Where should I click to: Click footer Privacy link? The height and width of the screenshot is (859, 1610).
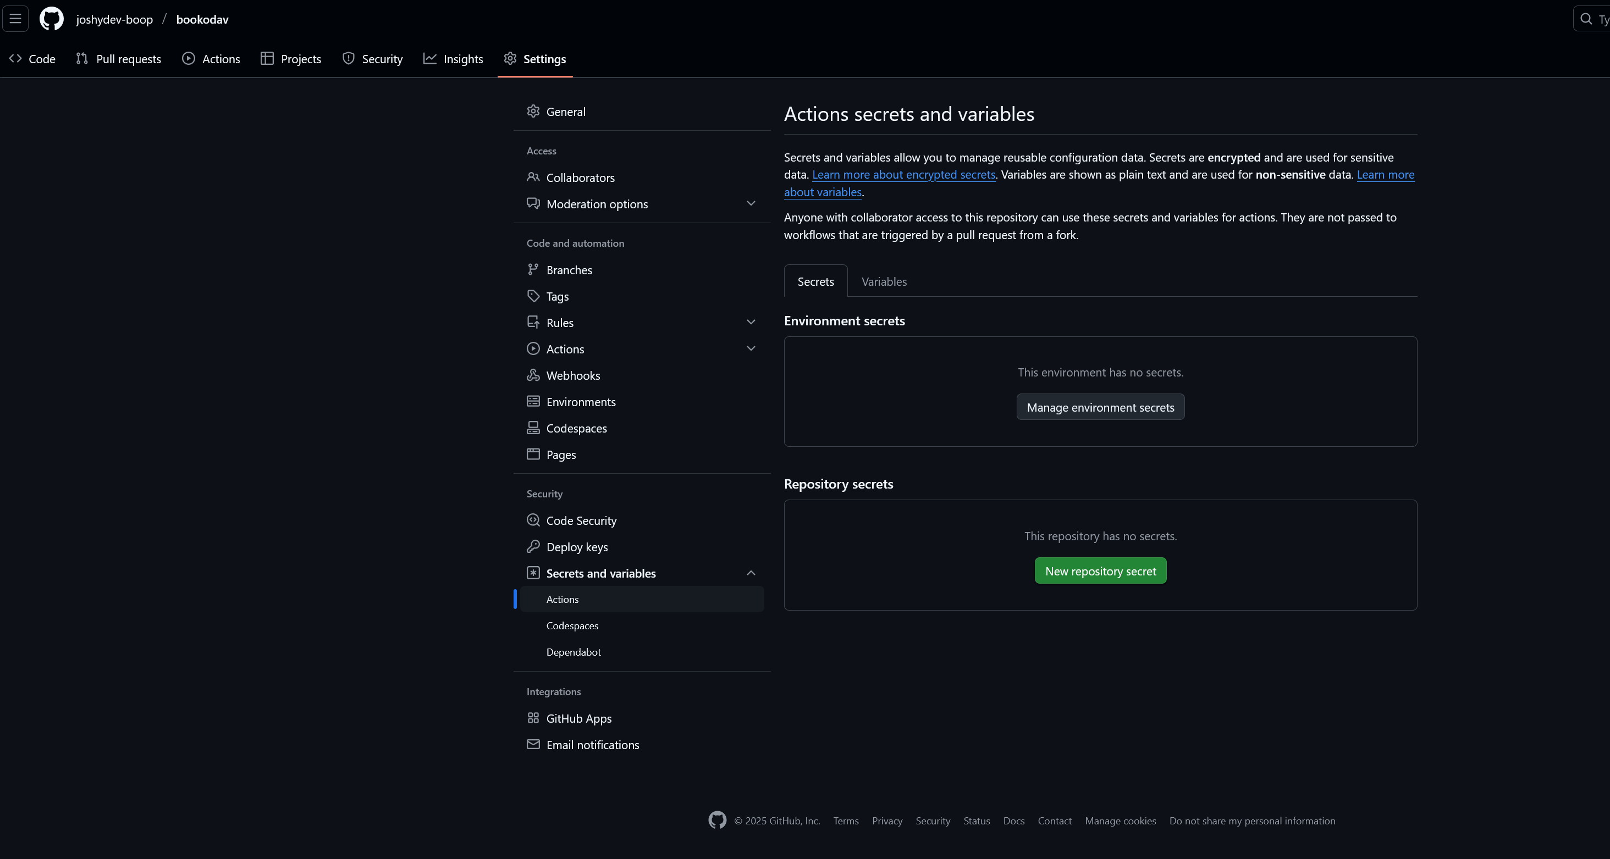[x=887, y=821]
